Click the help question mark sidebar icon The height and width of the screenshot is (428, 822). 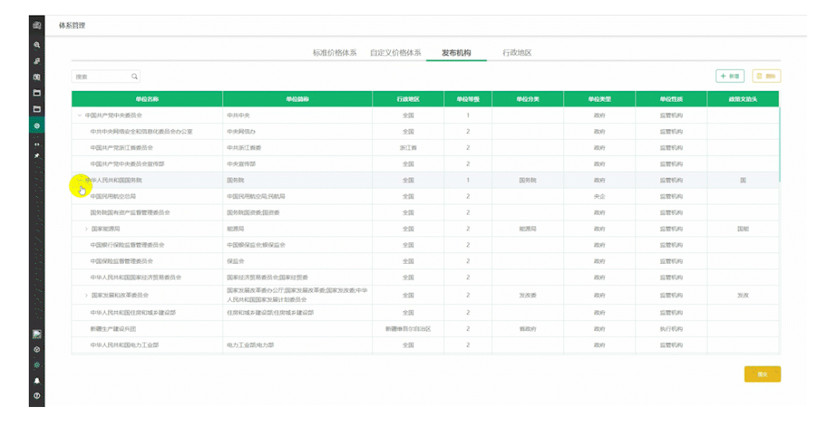click(37, 396)
